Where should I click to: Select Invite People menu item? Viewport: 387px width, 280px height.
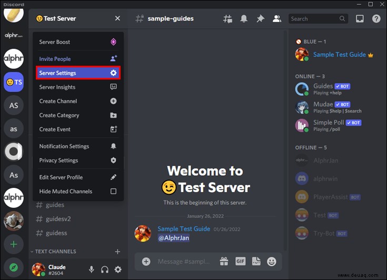tap(78, 59)
